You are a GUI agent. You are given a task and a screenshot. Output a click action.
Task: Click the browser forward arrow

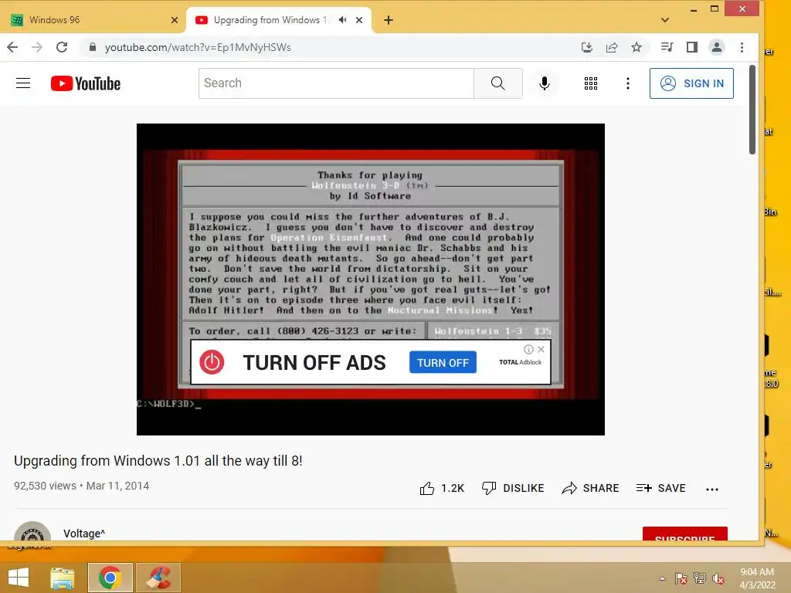coord(37,47)
